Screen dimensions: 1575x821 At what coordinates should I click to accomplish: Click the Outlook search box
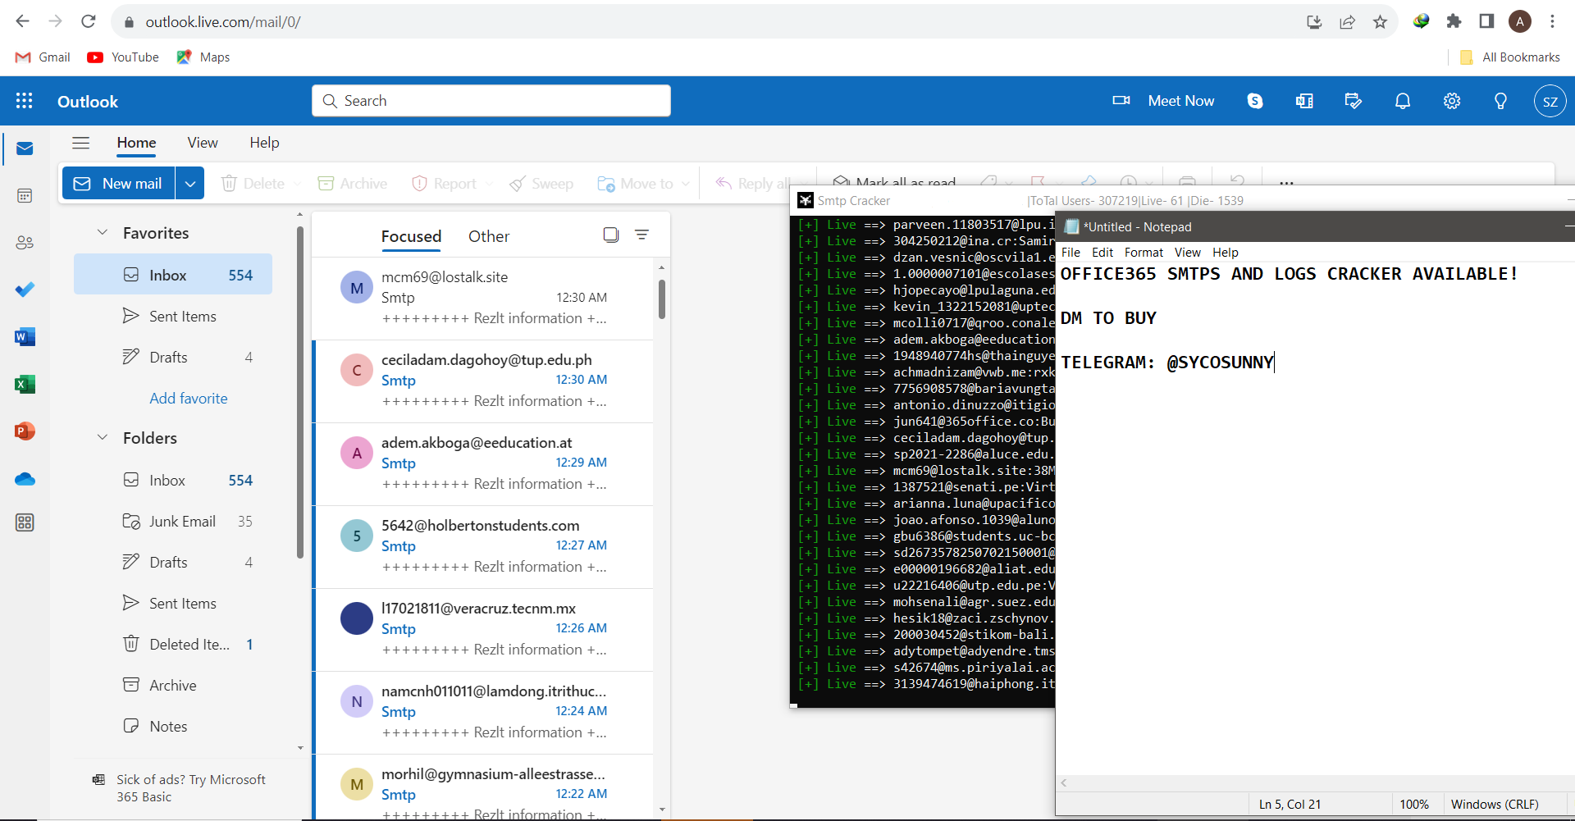(x=491, y=101)
